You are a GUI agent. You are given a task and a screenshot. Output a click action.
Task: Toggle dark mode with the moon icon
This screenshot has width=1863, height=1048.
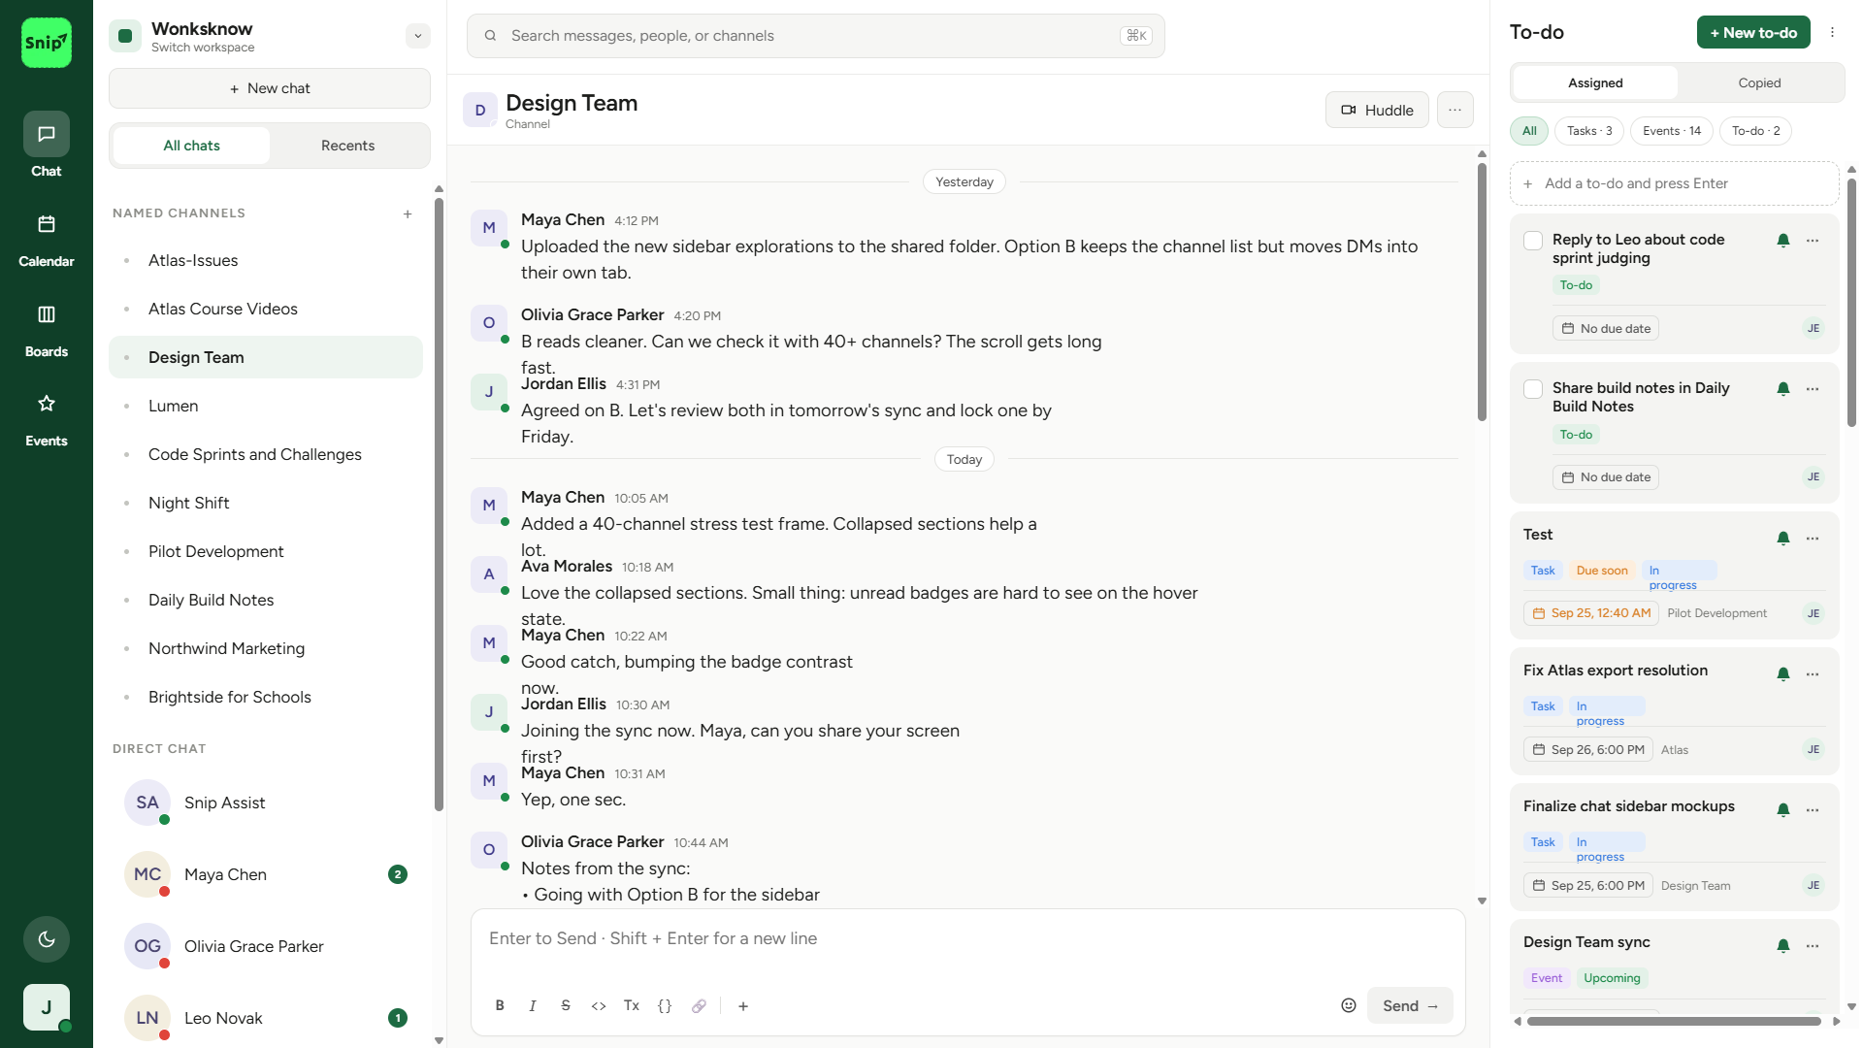click(x=47, y=939)
